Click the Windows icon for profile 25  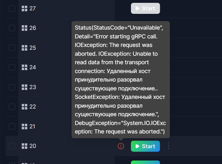coord(24,48)
